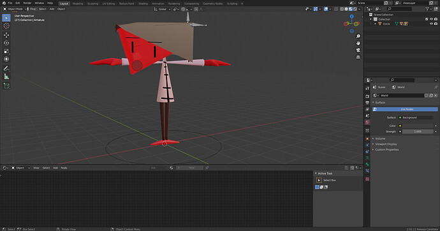This screenshot has width=440, height=231.
Task: Select the Add Cube tool
Action: [6, 86]
